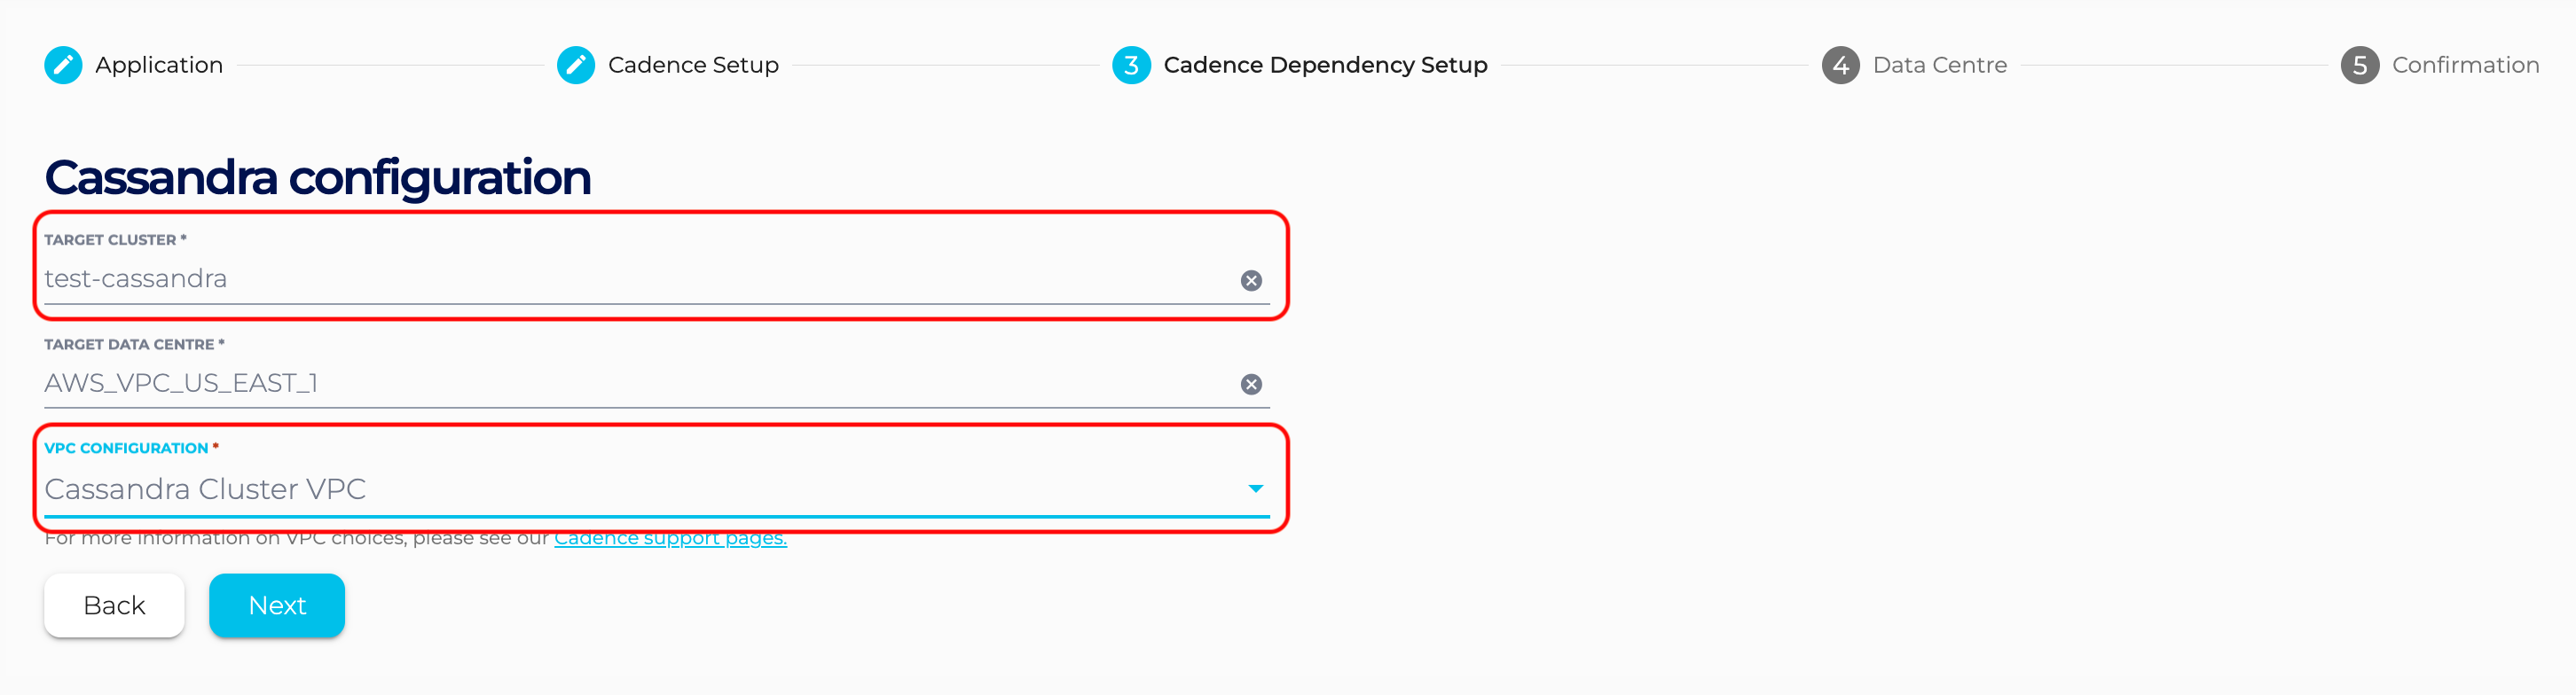Click the Cadence Setup pencil icon
This screenshot has height=695, width=2576.
(x=575, y=65)
